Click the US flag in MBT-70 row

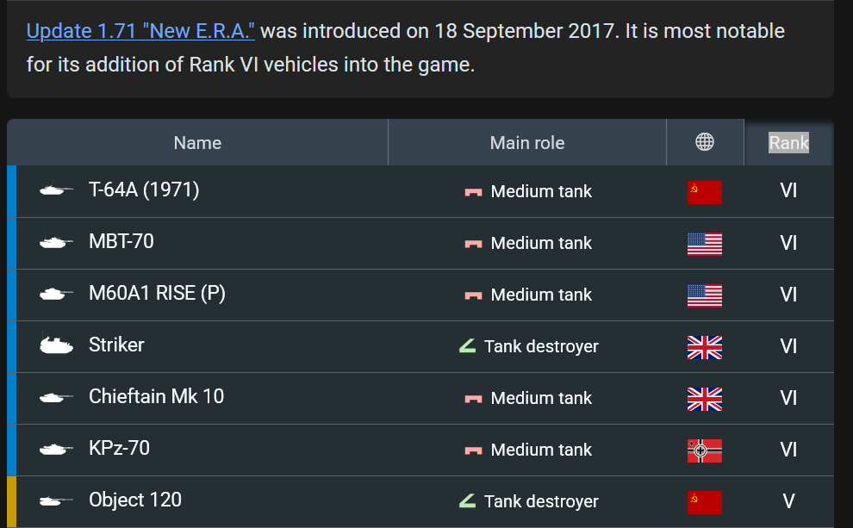point(704,244)
